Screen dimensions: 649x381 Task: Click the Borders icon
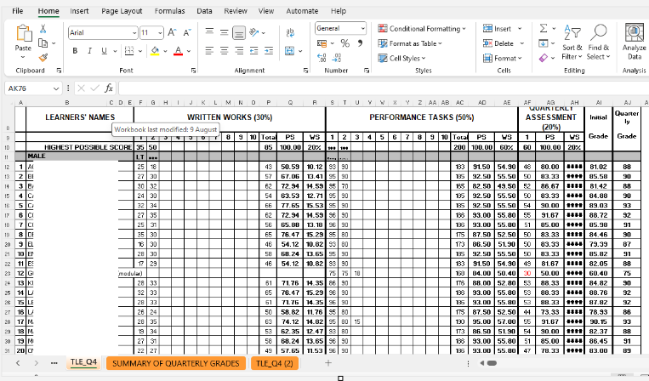click(x=129, y=50)
